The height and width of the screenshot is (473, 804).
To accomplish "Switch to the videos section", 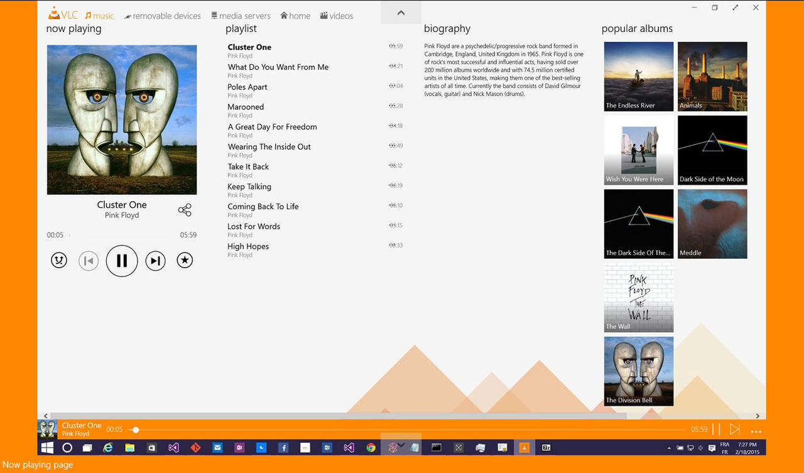I will click(x=336, y=15).
